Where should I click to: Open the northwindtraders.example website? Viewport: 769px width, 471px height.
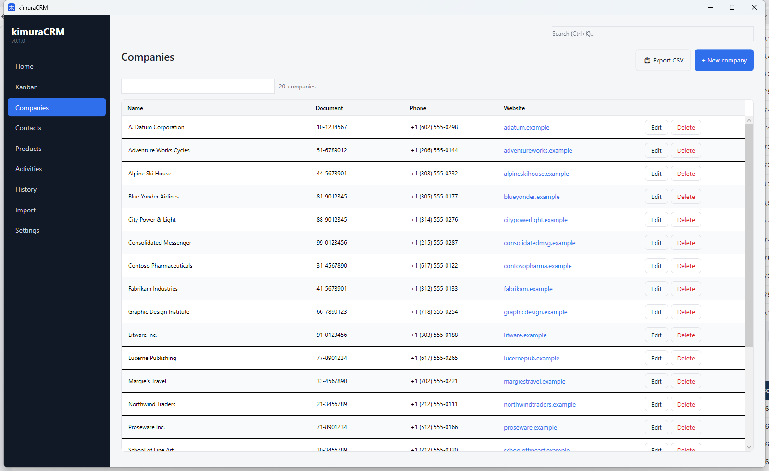click(539, 404)
